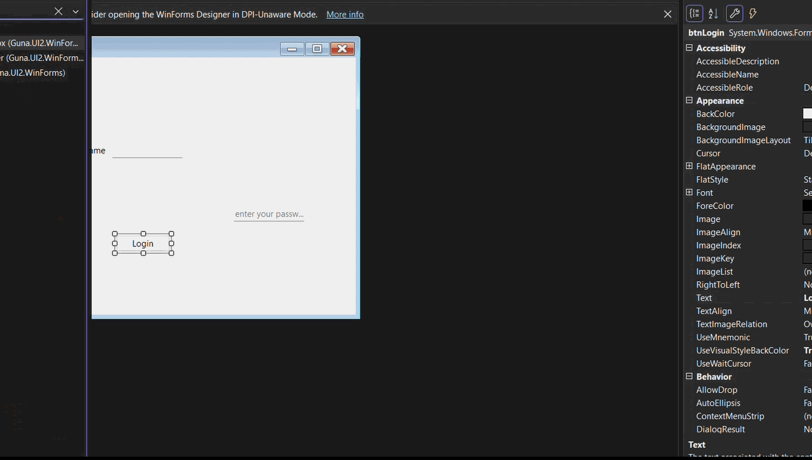The width and height of the screenshot is (812, 460).
Task: Select the ImageIndex property
Action: pyautogui.click(x=719, y=245)
